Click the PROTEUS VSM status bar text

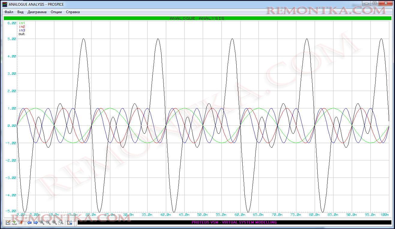[234, 222]
